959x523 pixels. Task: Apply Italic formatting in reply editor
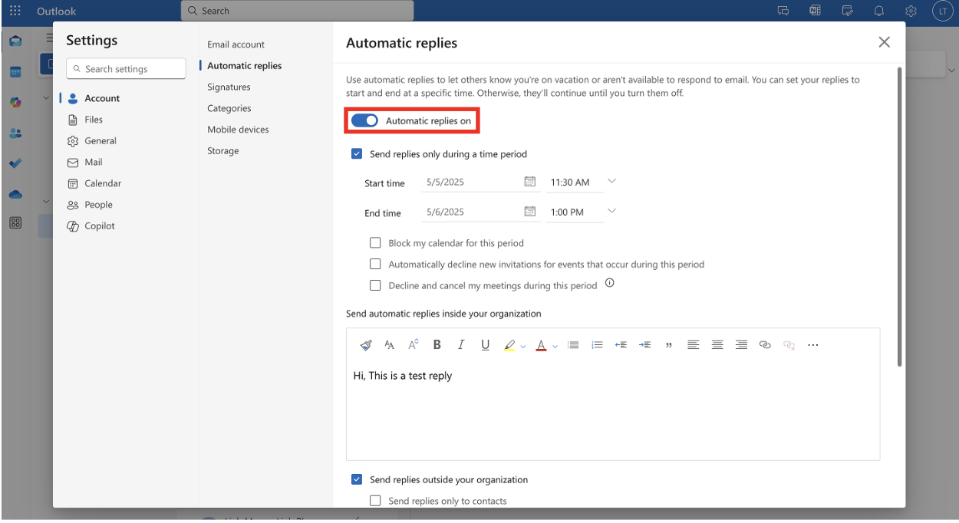tap(461, 345)
